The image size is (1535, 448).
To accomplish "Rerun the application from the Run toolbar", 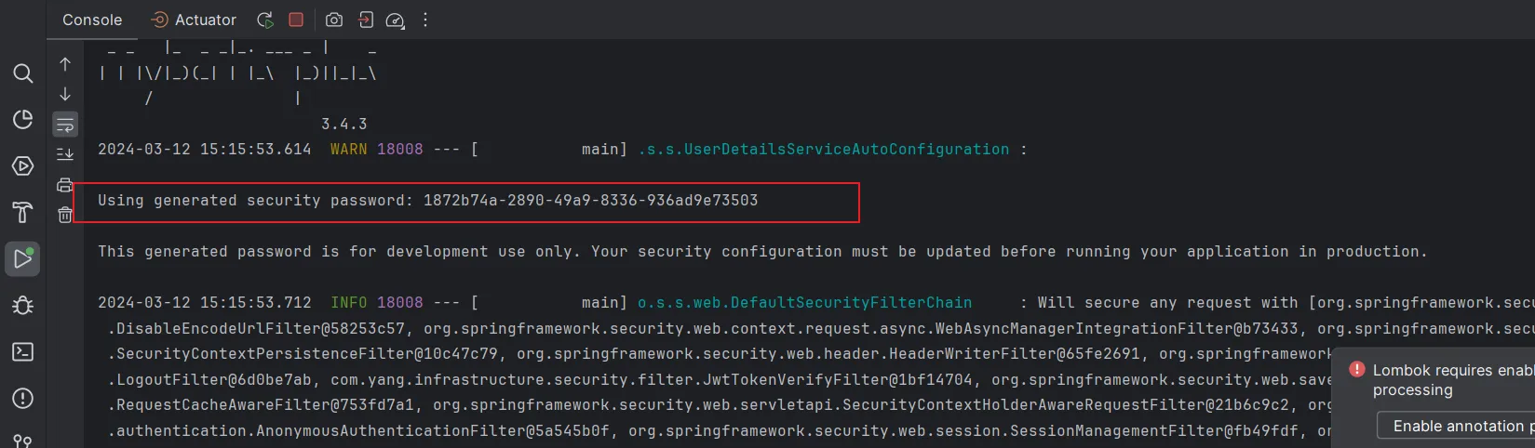I will click(x=265, y=20).
